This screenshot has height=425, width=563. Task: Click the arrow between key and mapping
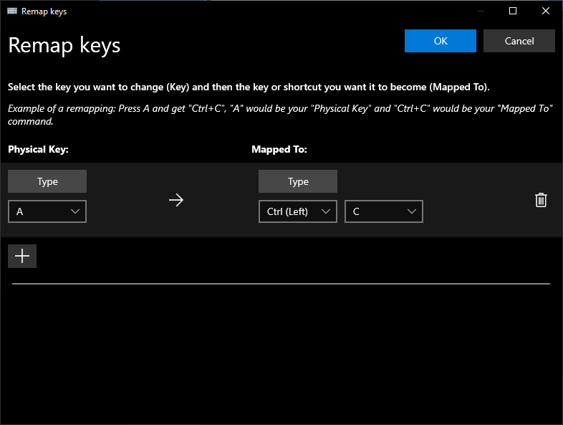[x=176, y=200]
